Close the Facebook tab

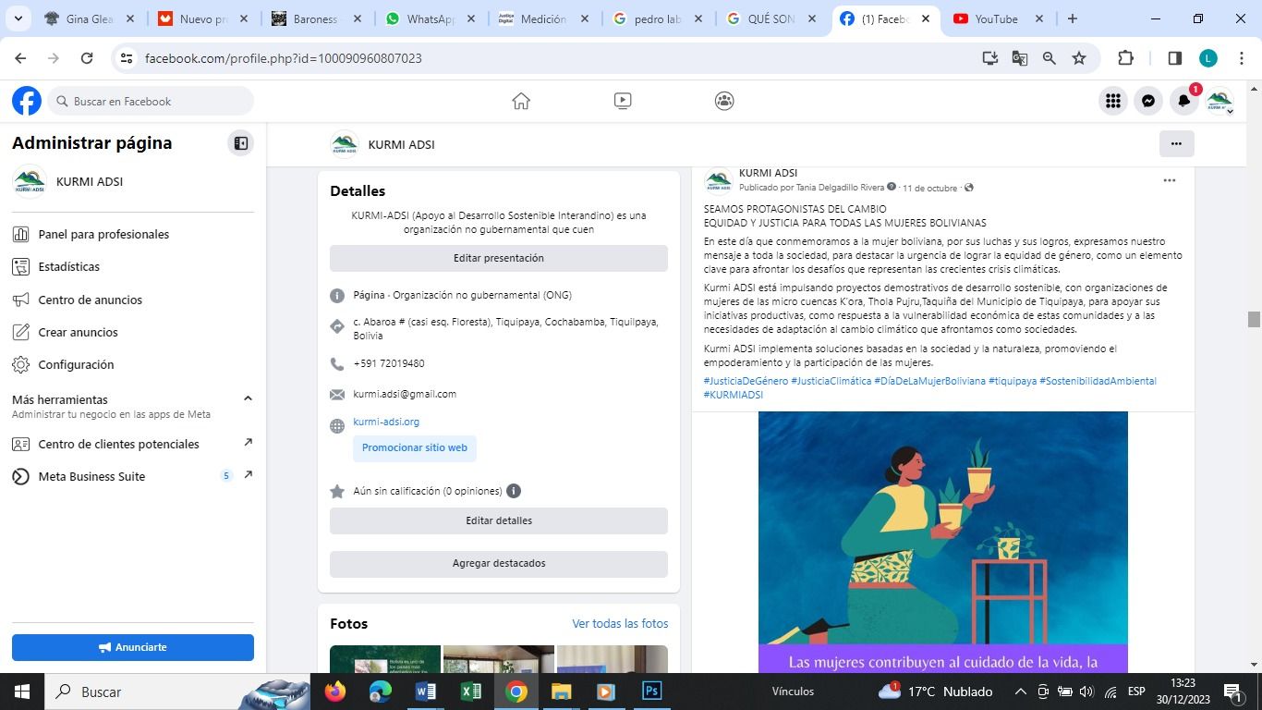pyautogui.click(x=926, y=18)
